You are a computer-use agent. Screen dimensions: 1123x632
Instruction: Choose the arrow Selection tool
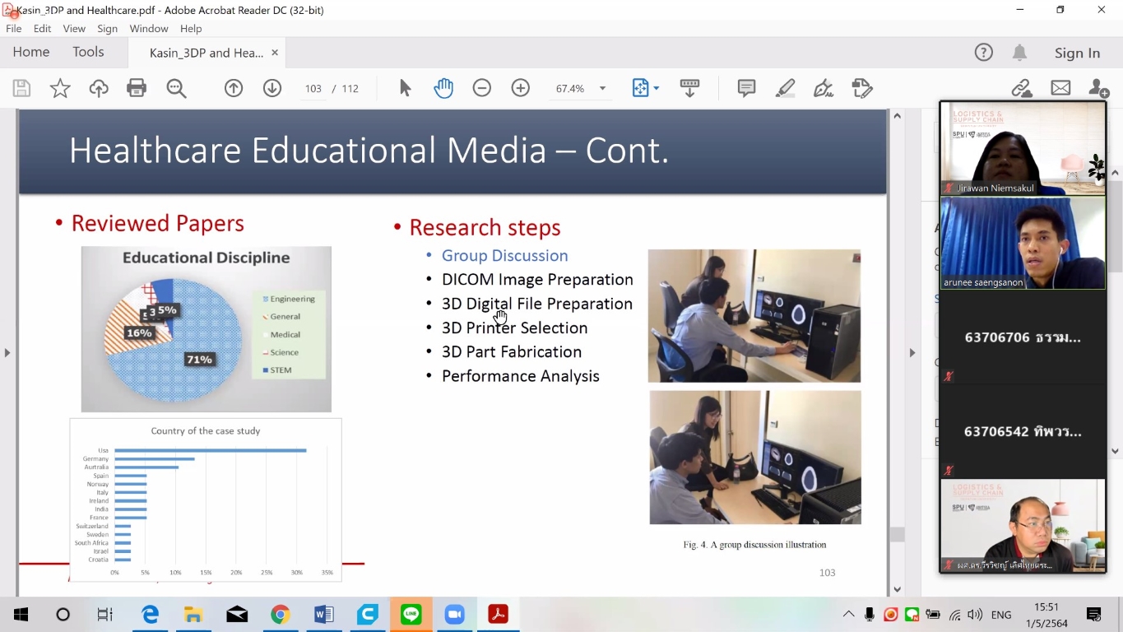pos(405,88)
